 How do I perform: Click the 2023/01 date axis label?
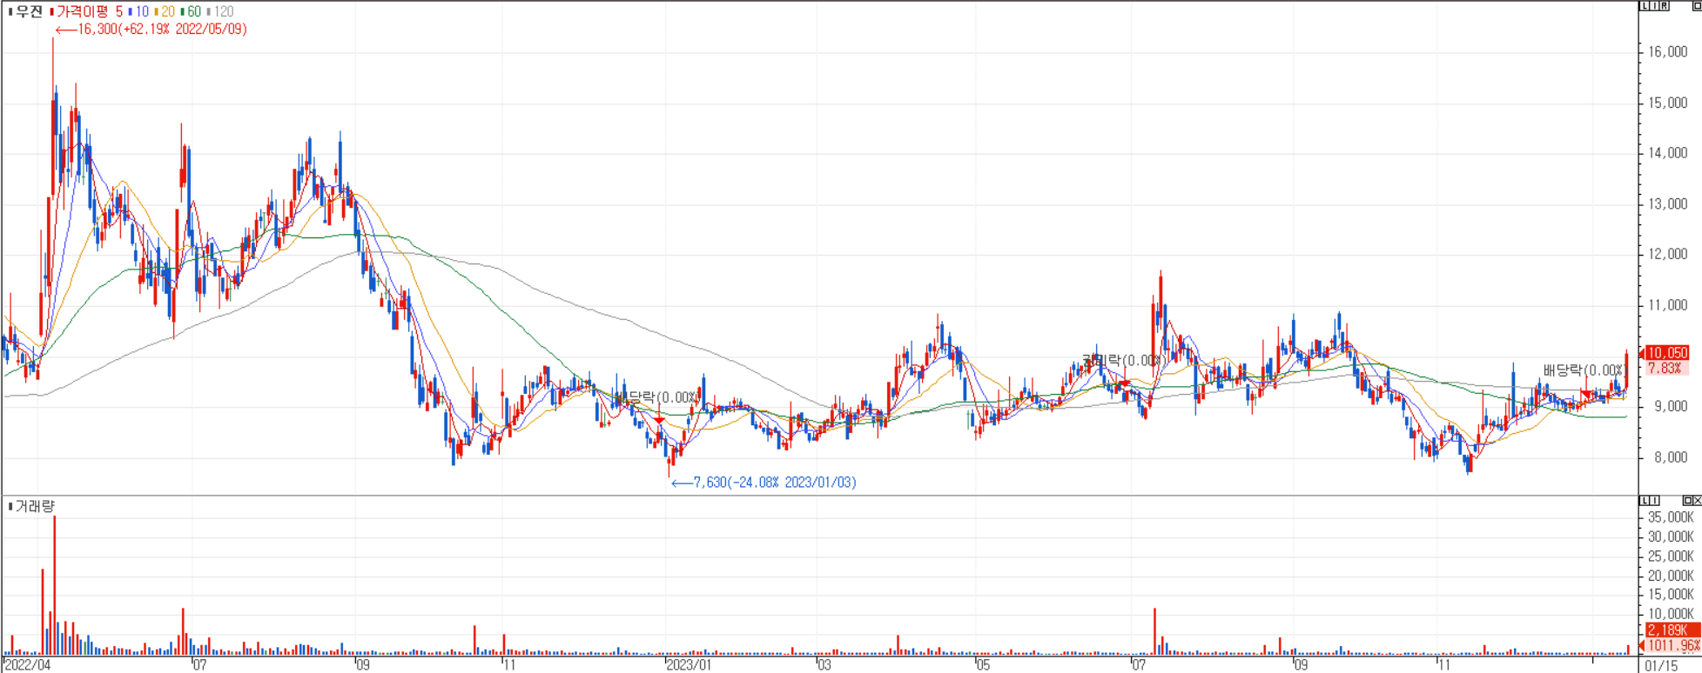(689, 665)
